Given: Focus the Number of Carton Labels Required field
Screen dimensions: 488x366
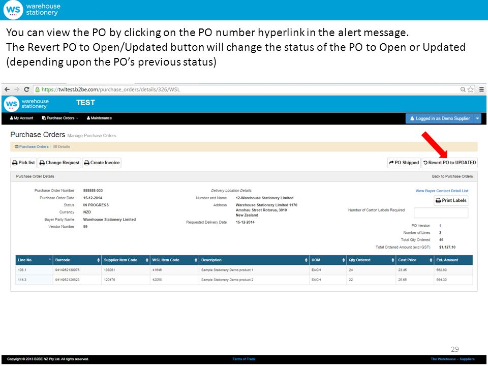Looking at the screenshot, I should coord(441,213).
